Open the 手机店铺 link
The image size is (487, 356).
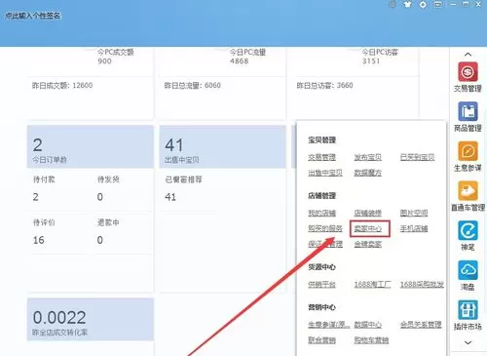414,228
